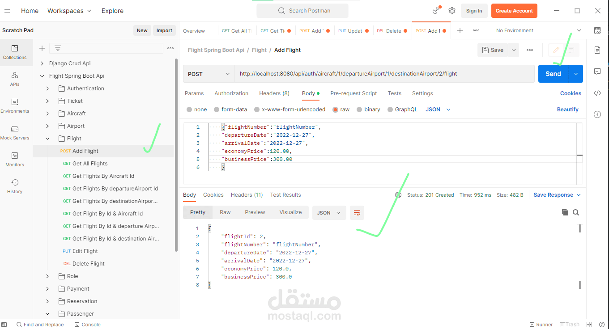Image resolution: width=609 pixels, height=329 pixels.
Task: Click the Cookies link under Send
Action: tap(571, 93)
